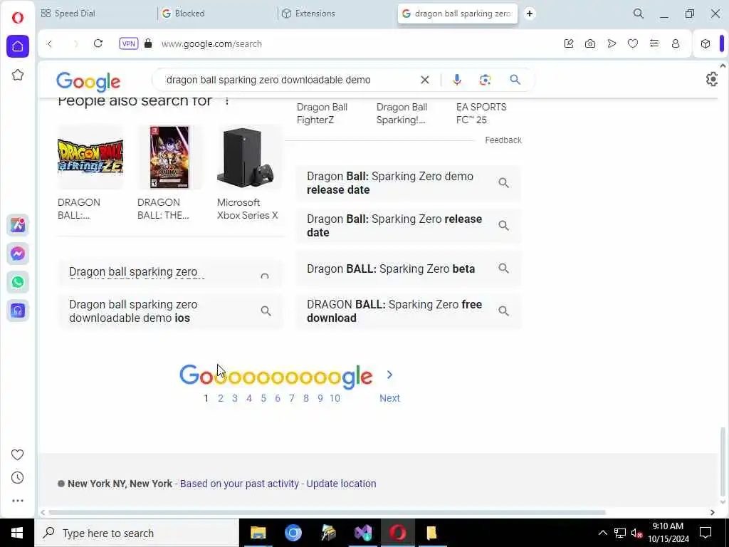Click the Google search query box
The width and height of the screenshot is (729, 547).
pyautogui.click(x=268, y=80)
